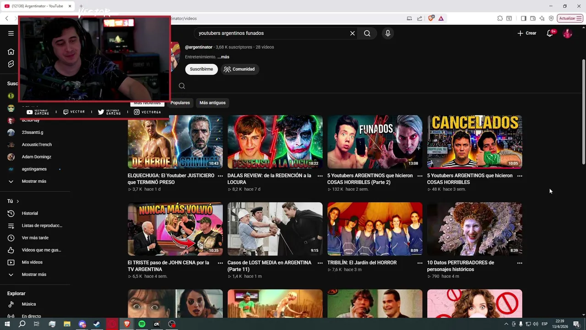Screen dimensions: 586x330
Task: Open options for ELQUECHUGA video
Action: tap(220, 176)
